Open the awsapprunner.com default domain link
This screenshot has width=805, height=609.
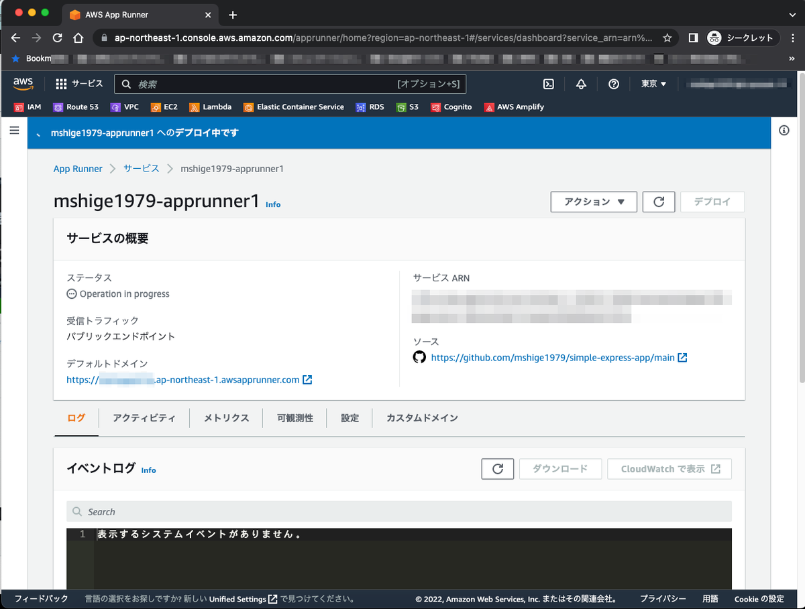coord(189,380)
